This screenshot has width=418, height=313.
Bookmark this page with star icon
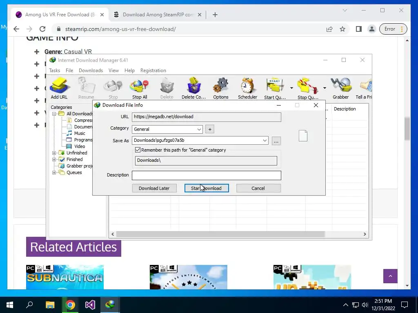pyautogui.click(x=342, y=29)
